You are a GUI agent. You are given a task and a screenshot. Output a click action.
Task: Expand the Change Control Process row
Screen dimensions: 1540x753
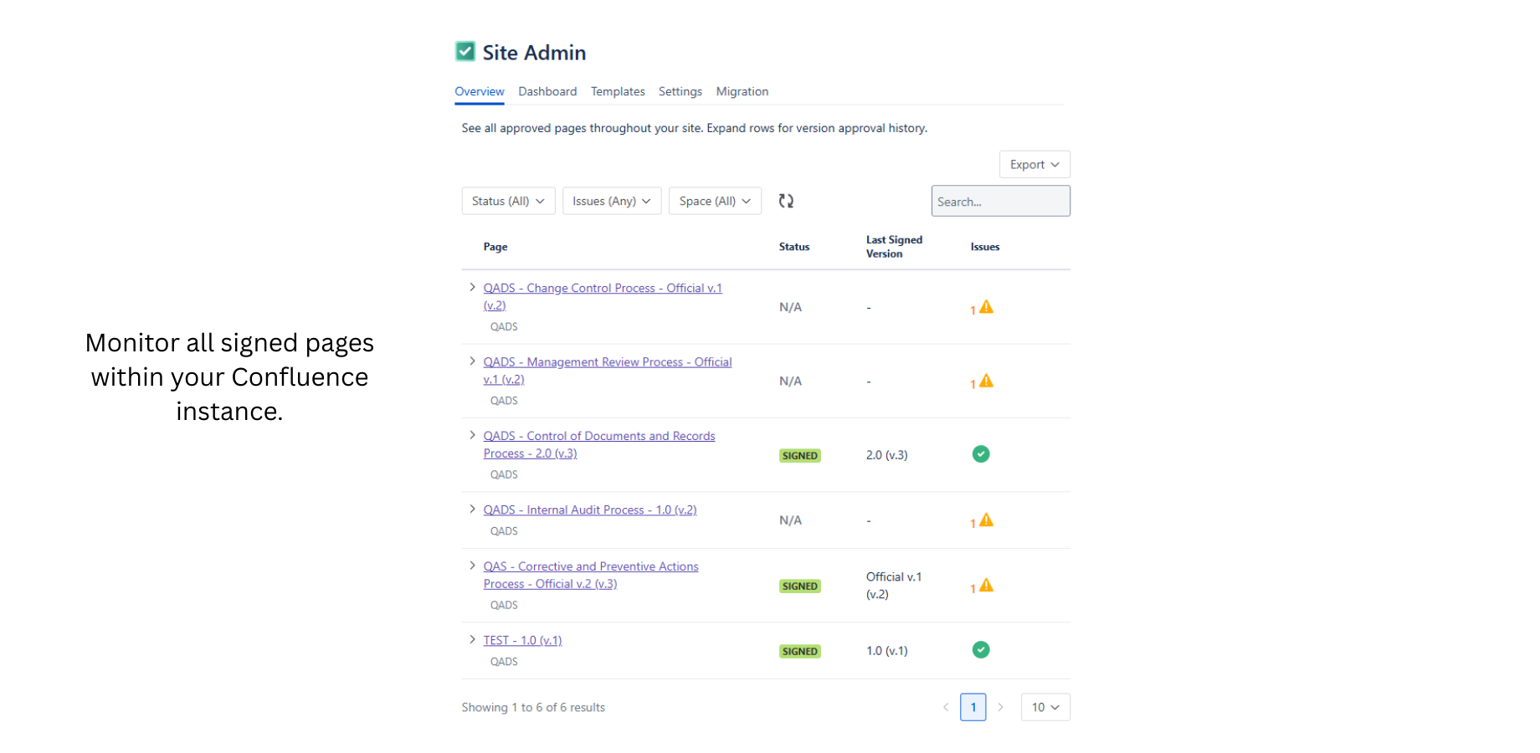(472, 287)
